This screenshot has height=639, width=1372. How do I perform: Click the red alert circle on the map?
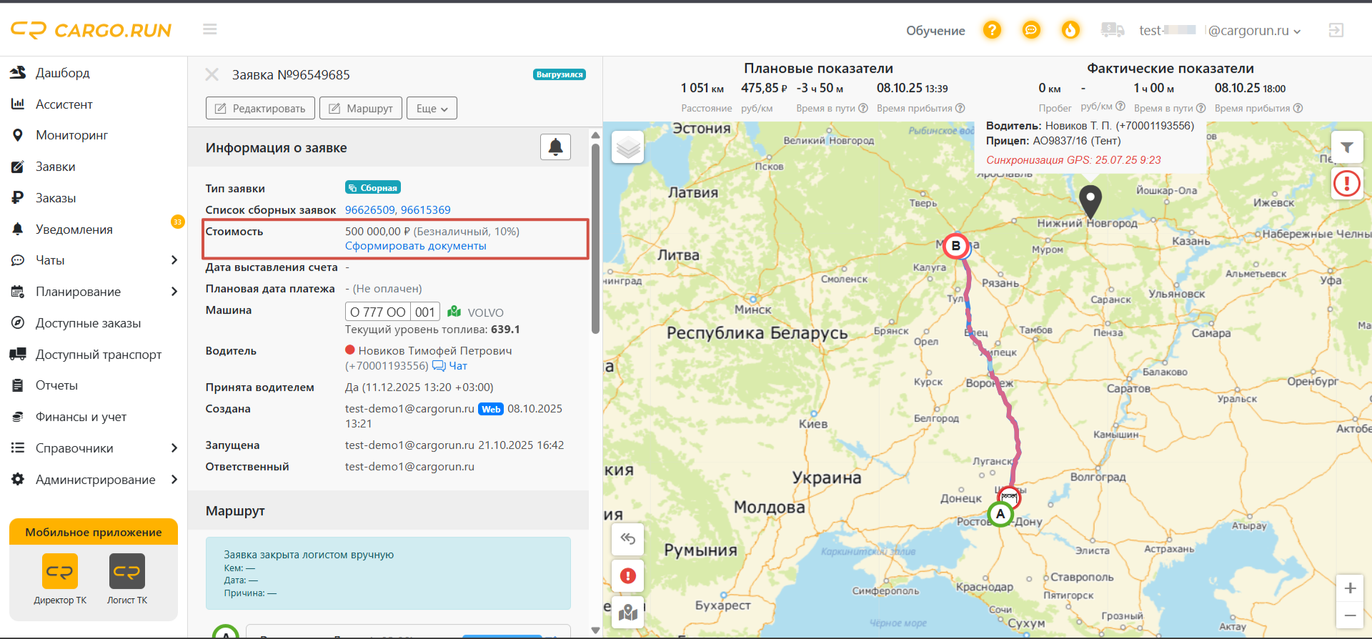pyautogui.click(x=1347, y=184)
